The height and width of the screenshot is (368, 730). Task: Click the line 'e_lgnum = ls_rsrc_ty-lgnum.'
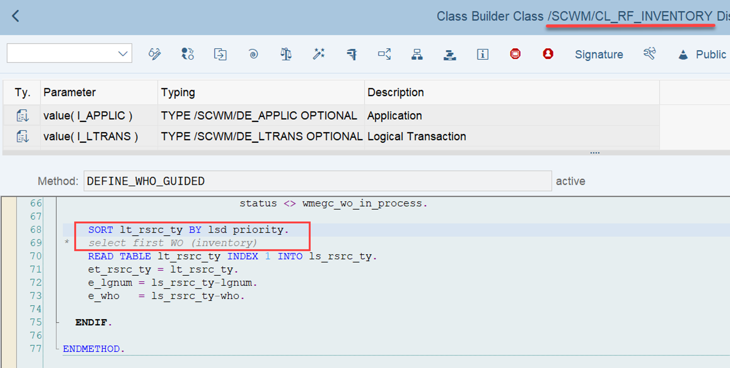click(x=173, y=282)
